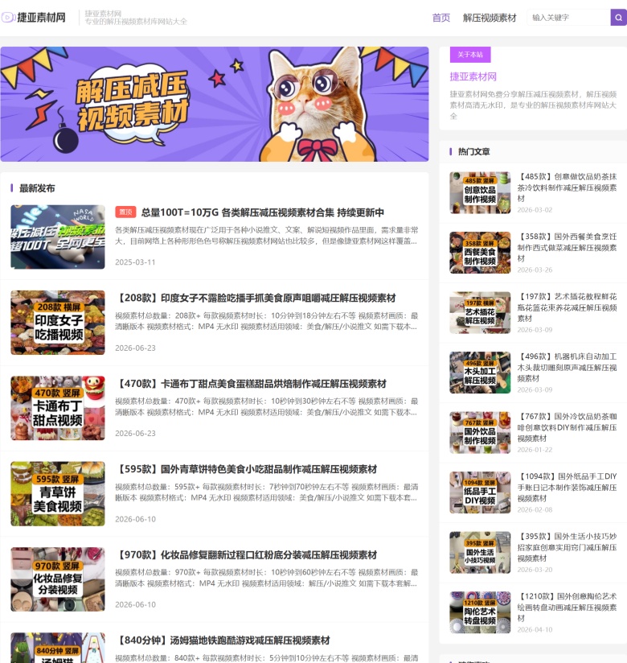Screen dimensions: 627x663
Task: Open hot article 【767款】国外冷饮品奶茶咖啡
Action: pyautogui.click(x=567, y=427)
